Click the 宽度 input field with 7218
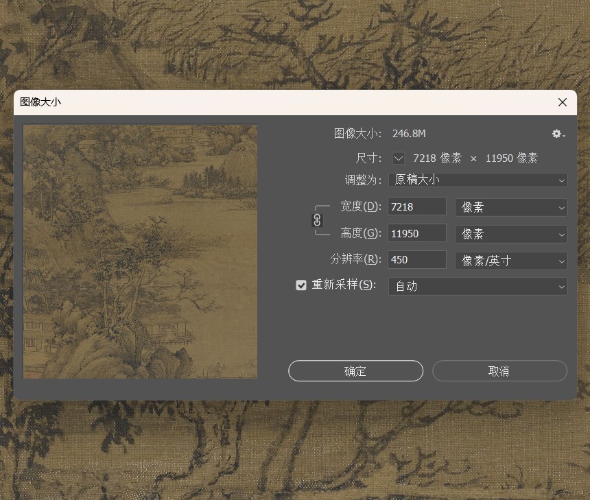 [x=417, y=207]
